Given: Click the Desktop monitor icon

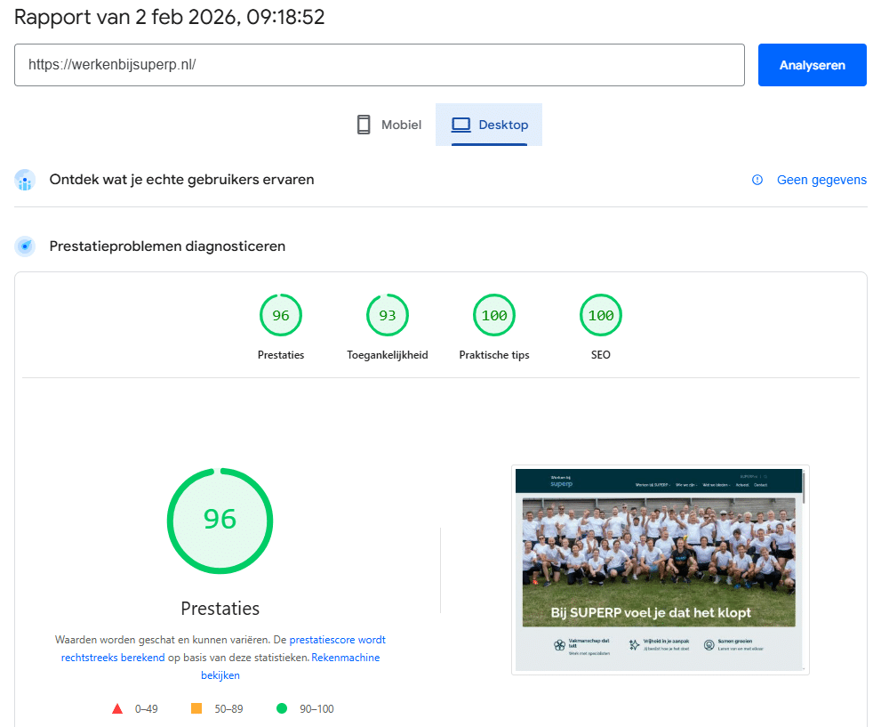Looking at the screenshot, I should (x=461, y=125).
